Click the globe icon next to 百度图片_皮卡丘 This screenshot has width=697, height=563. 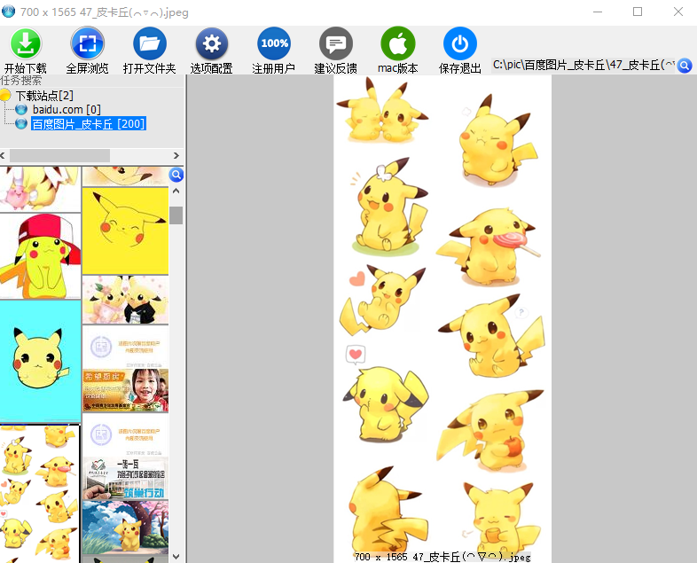click(21, 123)
